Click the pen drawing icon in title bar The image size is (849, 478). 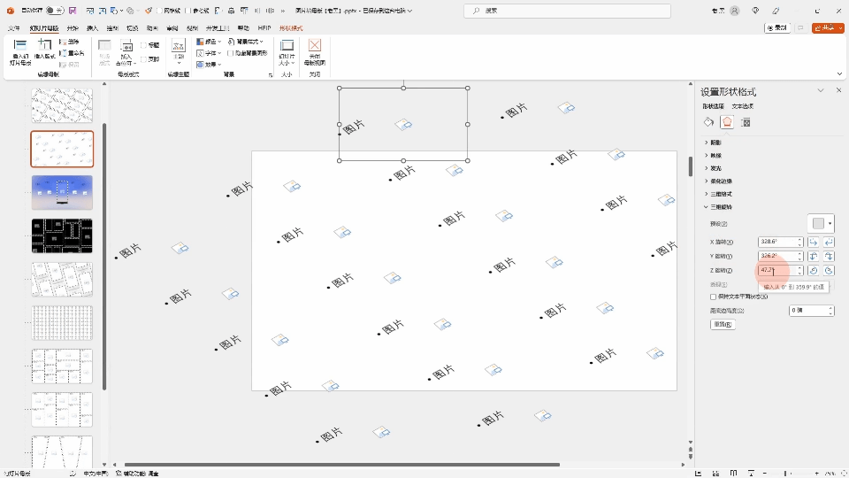pyautogui.click(x=776, y=11)
